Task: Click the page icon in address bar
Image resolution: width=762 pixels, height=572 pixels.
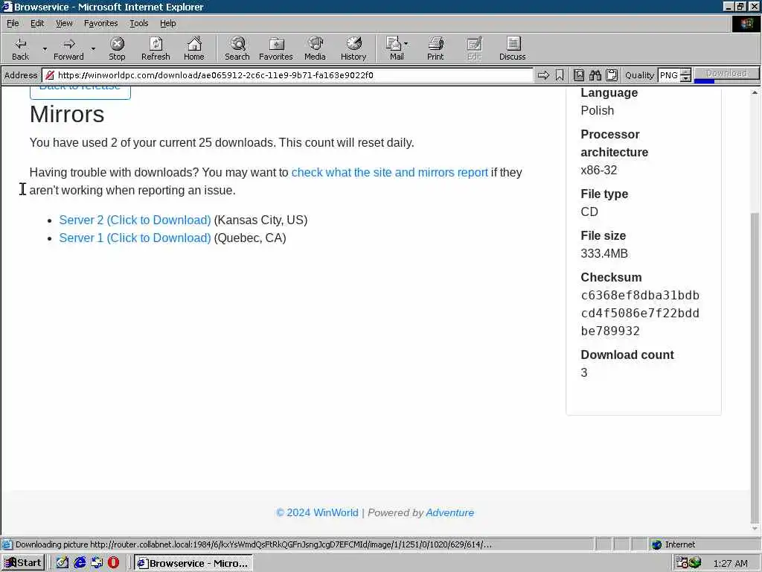Action: pos(49,75)
